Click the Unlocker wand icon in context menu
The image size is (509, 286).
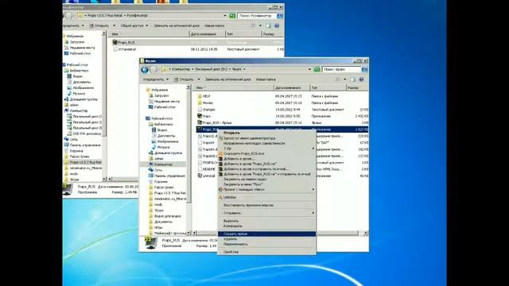point(221,197)
